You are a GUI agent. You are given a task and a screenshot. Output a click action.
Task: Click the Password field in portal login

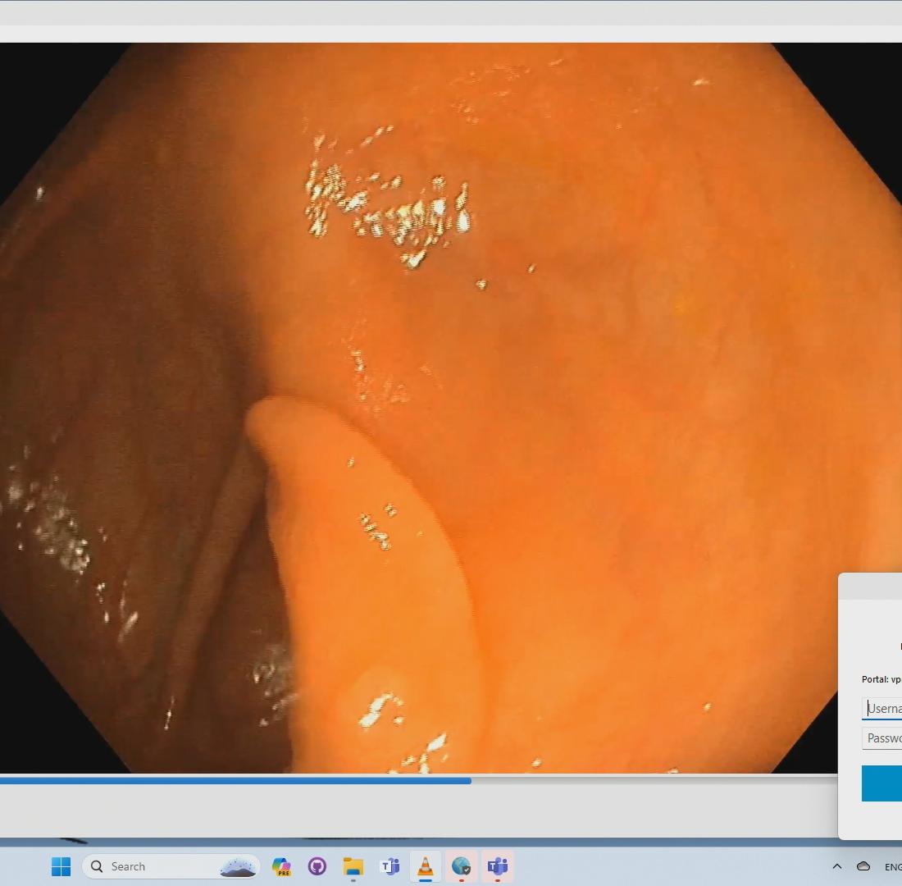(881, 738)
